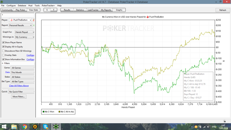231x130 pixels.
Task: Click the graph information box
Action: (198, 86)
